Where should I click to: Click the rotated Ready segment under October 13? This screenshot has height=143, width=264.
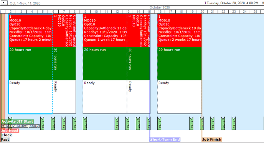tap(139, 97)
